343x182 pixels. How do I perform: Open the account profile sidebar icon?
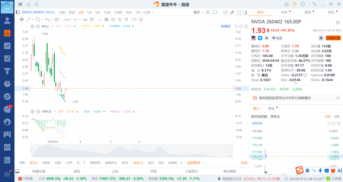point(7,20)
